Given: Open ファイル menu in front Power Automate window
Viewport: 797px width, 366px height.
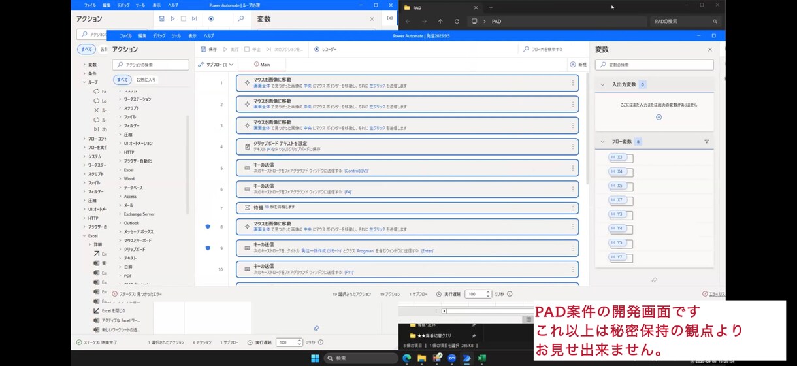Looking at the screenshot, I should click(125, 35).
